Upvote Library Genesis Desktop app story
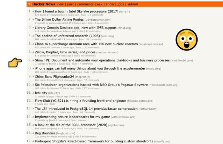223x144 pixels. (x=33, y=28)
